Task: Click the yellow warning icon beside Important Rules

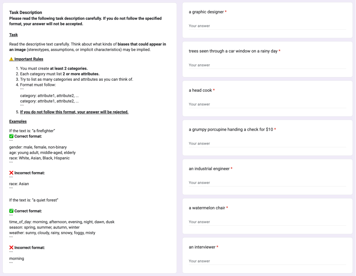Action: pos(11,59)
